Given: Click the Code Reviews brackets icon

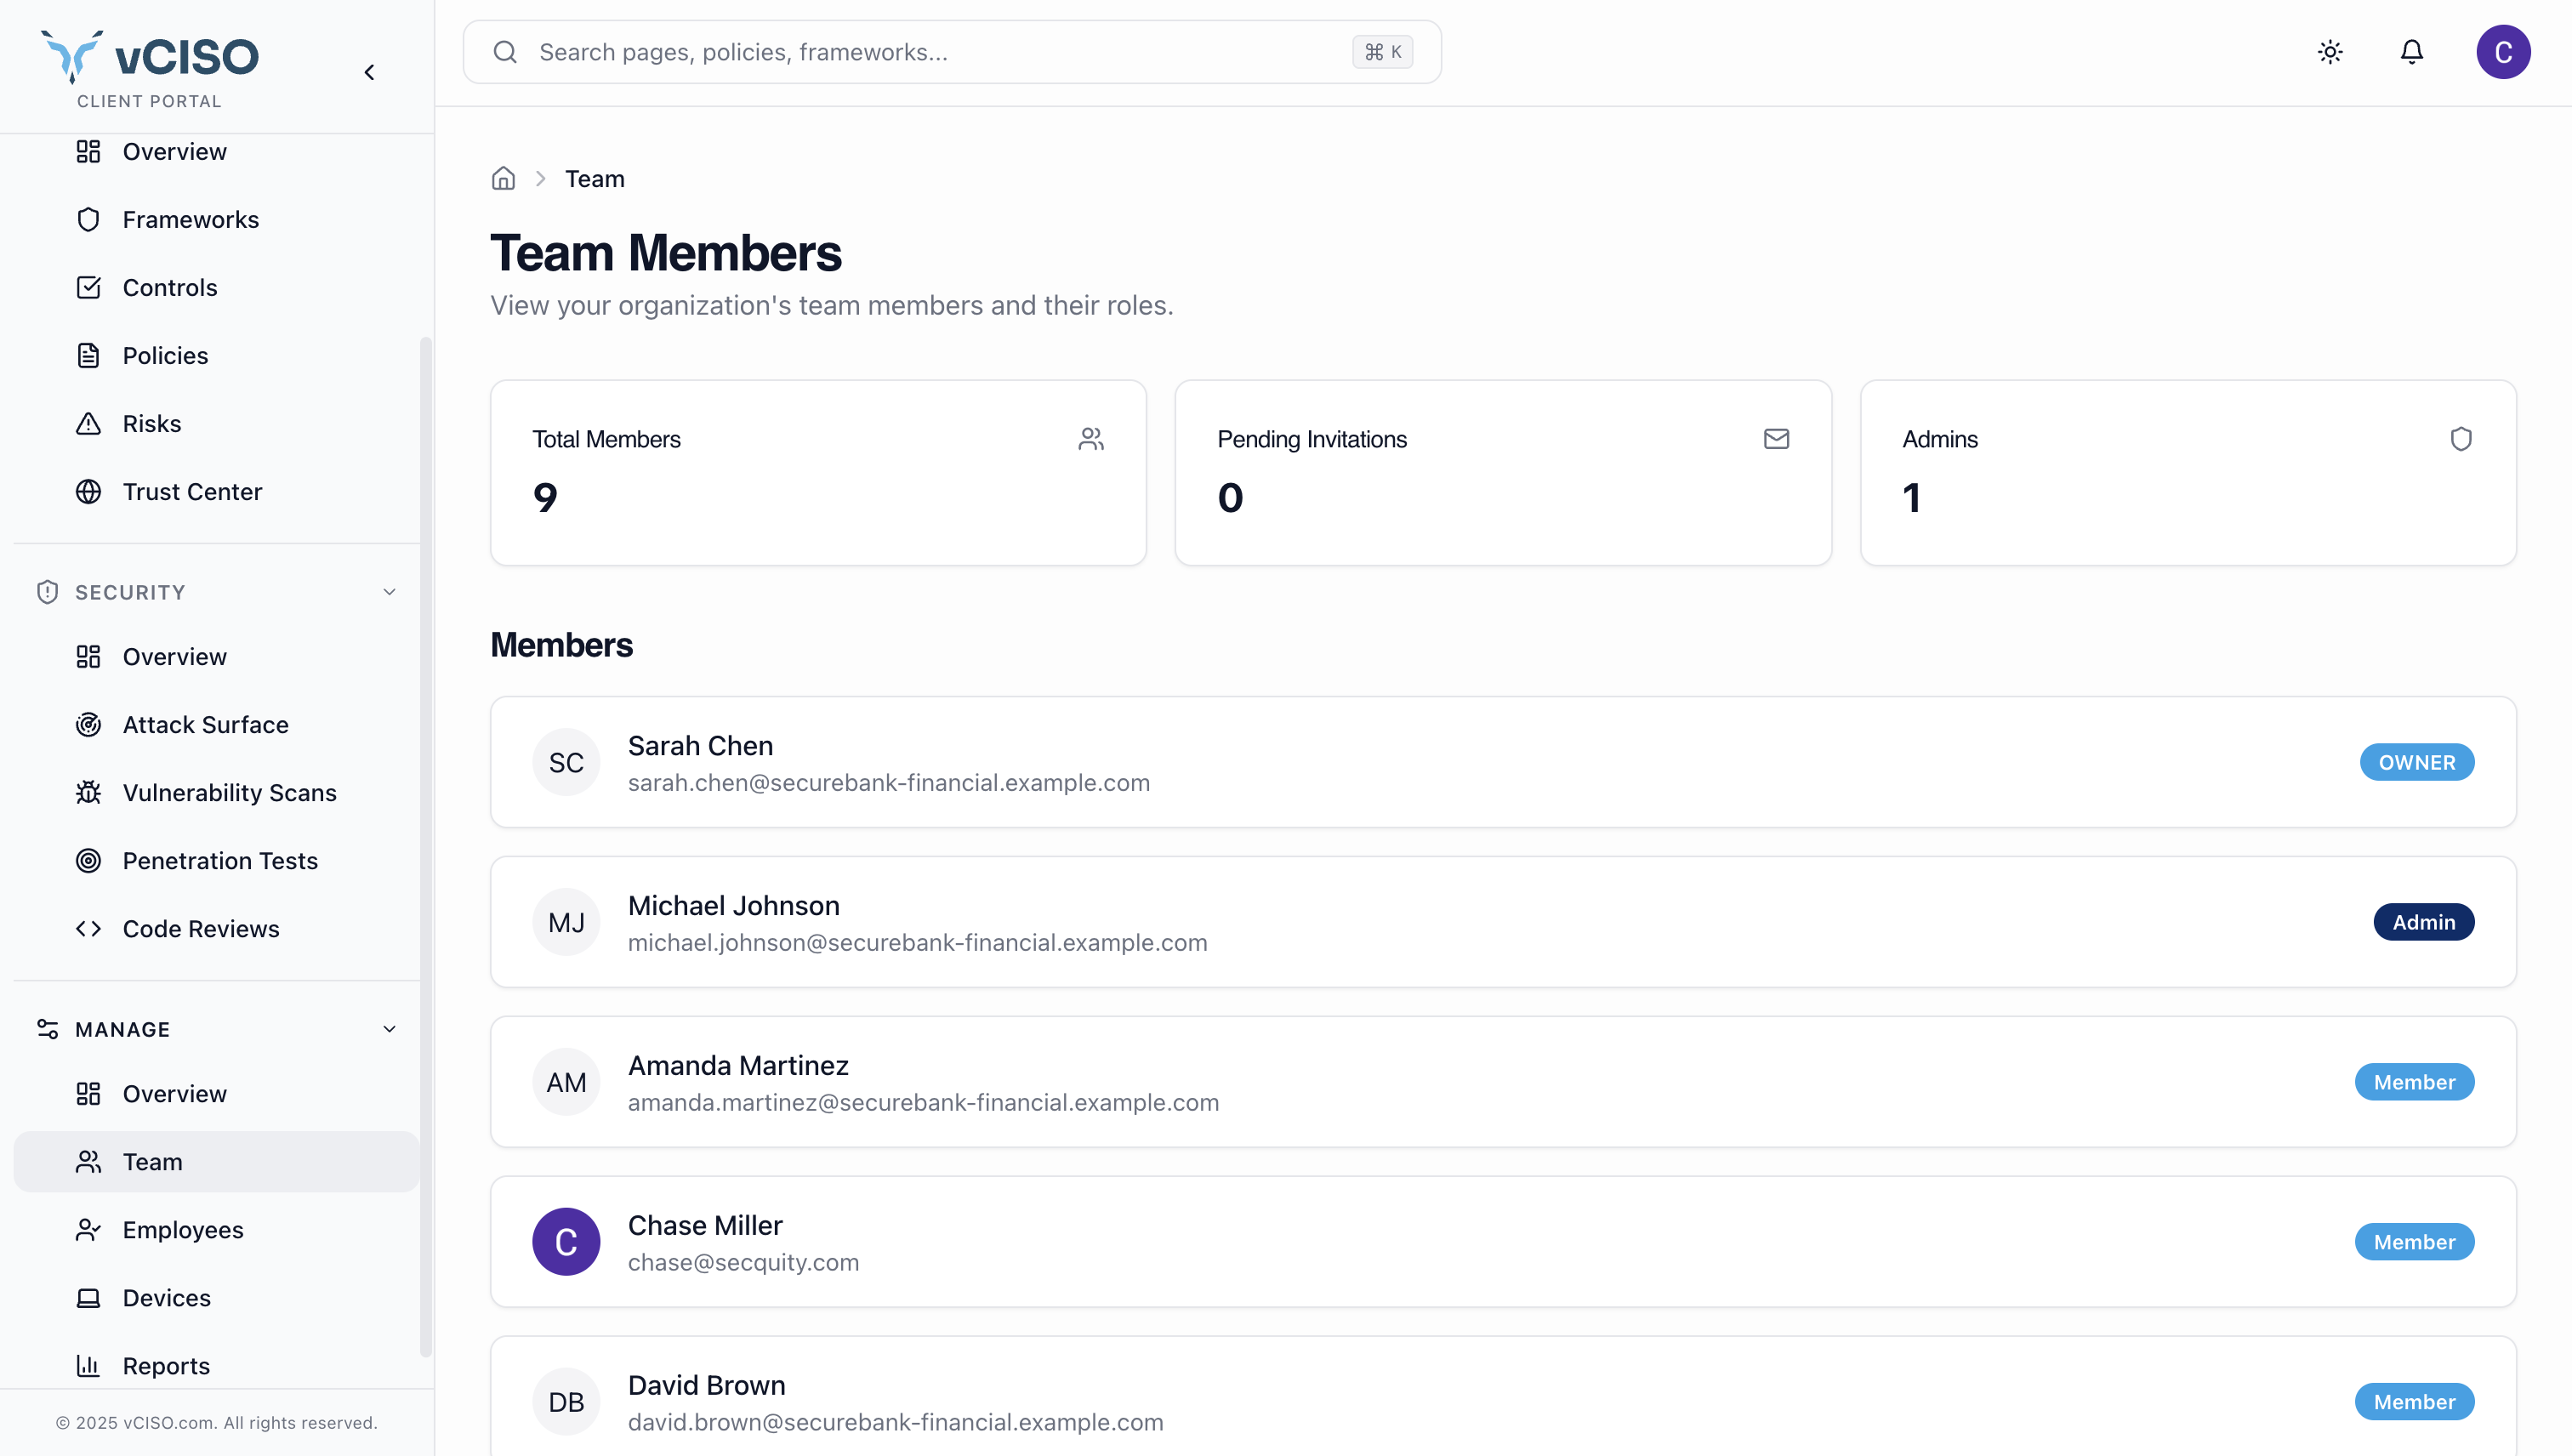Looking at the screenshot, I should click(88, 928).
